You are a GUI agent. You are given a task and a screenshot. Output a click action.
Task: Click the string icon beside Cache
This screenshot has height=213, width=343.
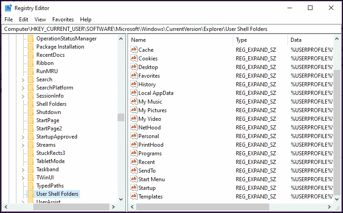click(x=133, y=50)
